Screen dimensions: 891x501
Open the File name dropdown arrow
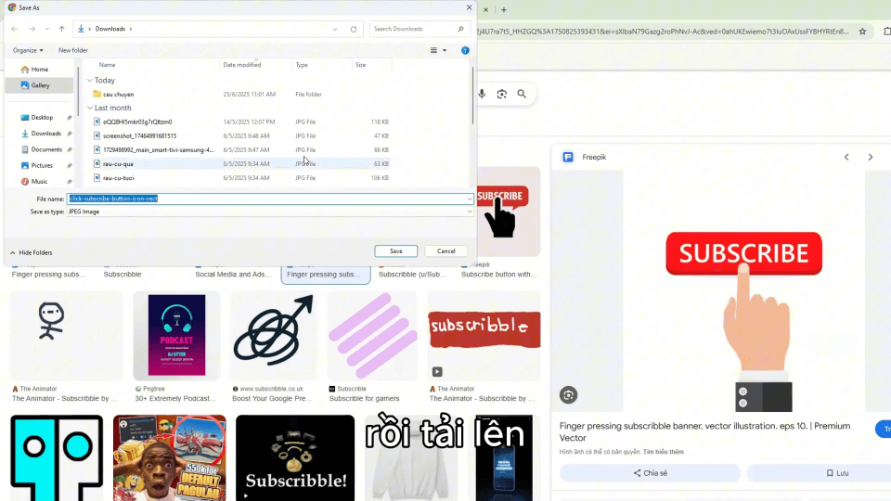(x=470, y=199)
